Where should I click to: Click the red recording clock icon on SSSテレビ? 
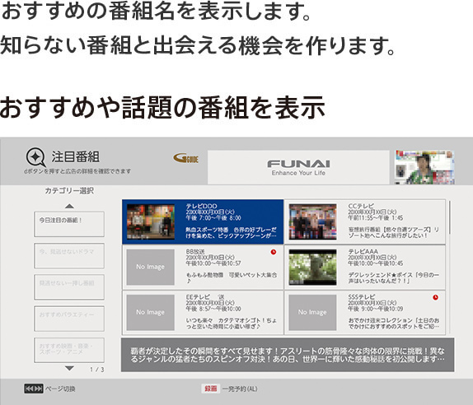pos(435,297)
